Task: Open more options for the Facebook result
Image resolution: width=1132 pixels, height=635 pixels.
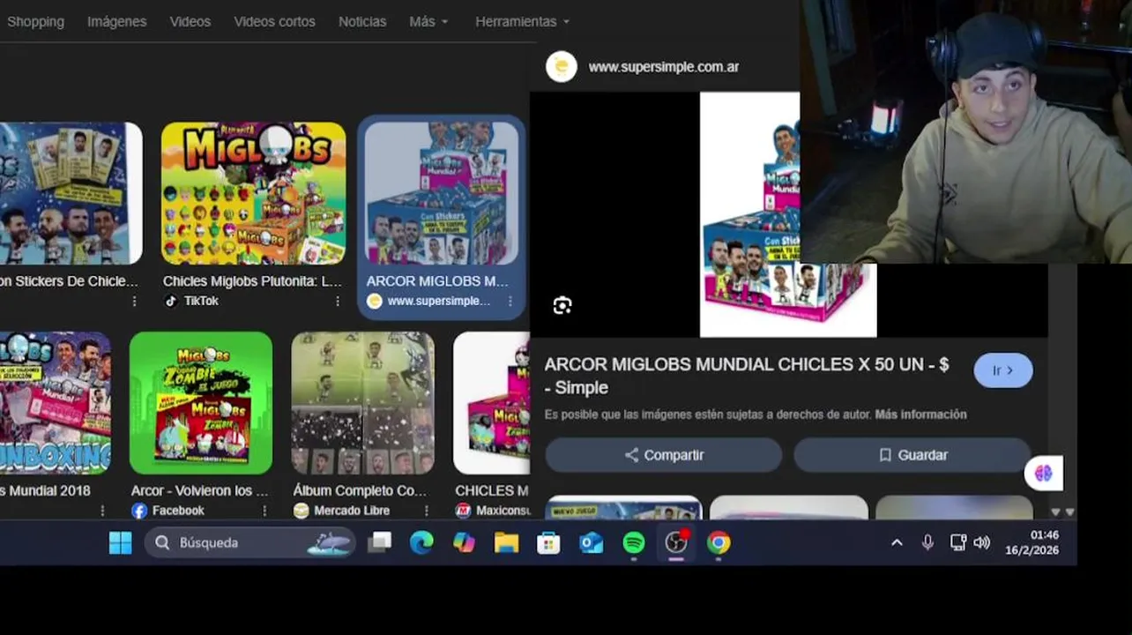Action: [264, 511]
